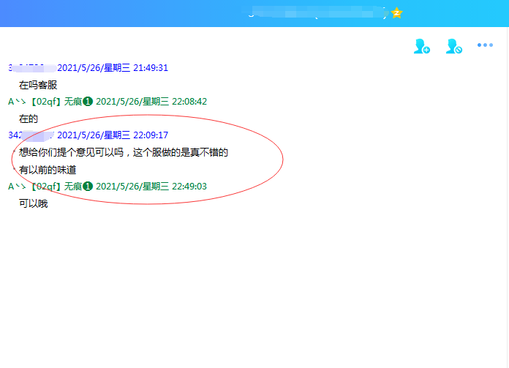Click green badge in the 22:49:03 header
Image resolution: width=509 pixels, height=368 pixels.
[88, 187]
